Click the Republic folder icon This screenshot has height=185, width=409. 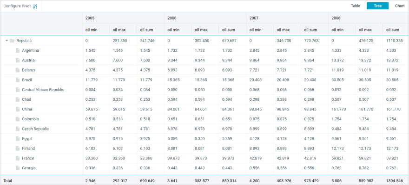click(12, 41)
